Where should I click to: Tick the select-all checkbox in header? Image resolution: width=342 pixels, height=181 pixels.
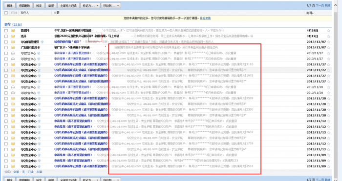[x=6, y=13]
